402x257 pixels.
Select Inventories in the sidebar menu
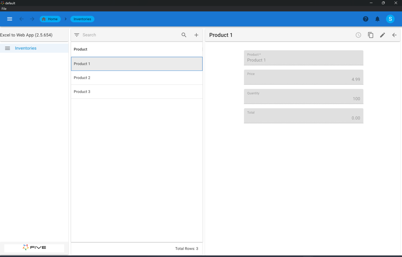[26, 48]
